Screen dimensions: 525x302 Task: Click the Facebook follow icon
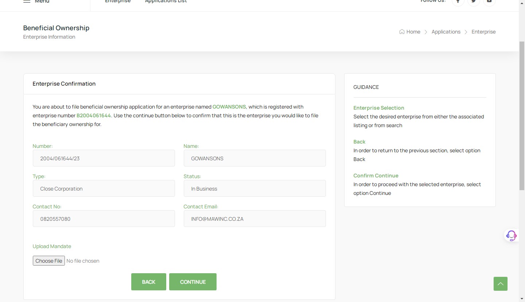458,1
